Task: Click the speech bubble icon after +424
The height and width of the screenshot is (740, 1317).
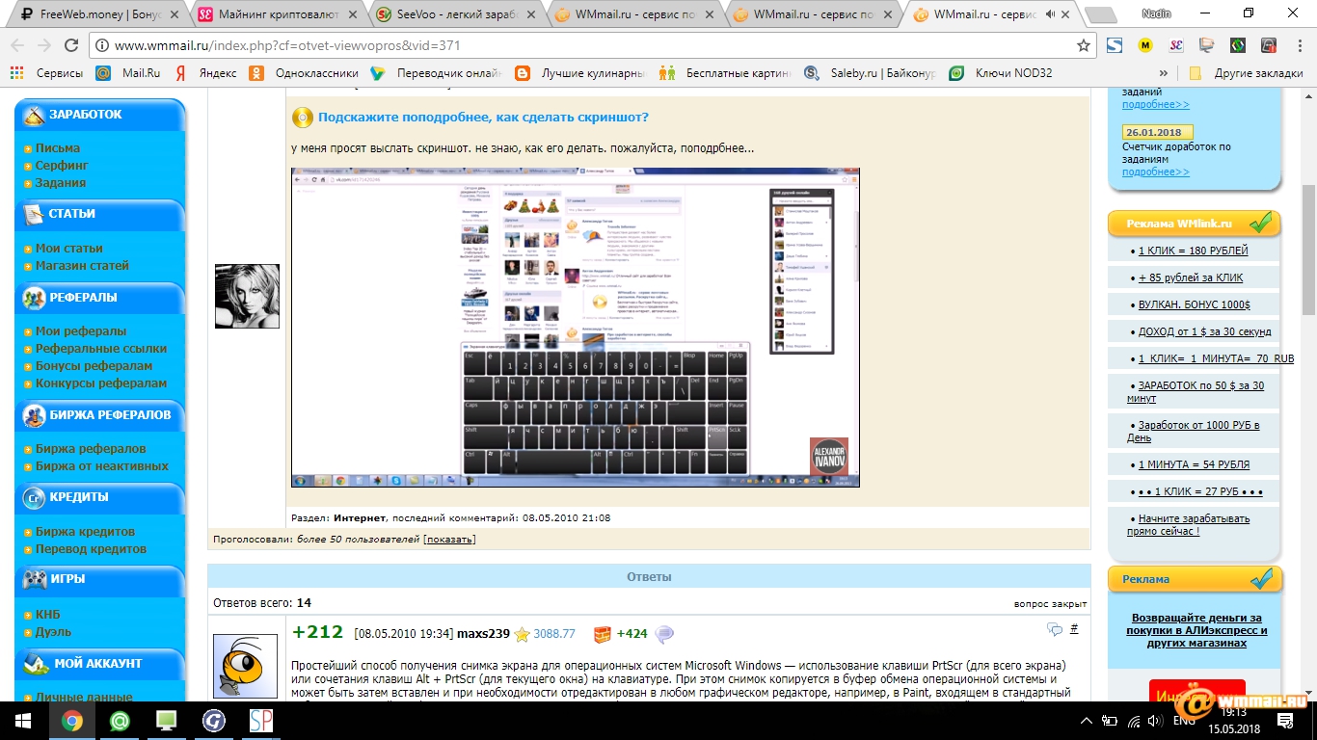Action: (664, 634)
